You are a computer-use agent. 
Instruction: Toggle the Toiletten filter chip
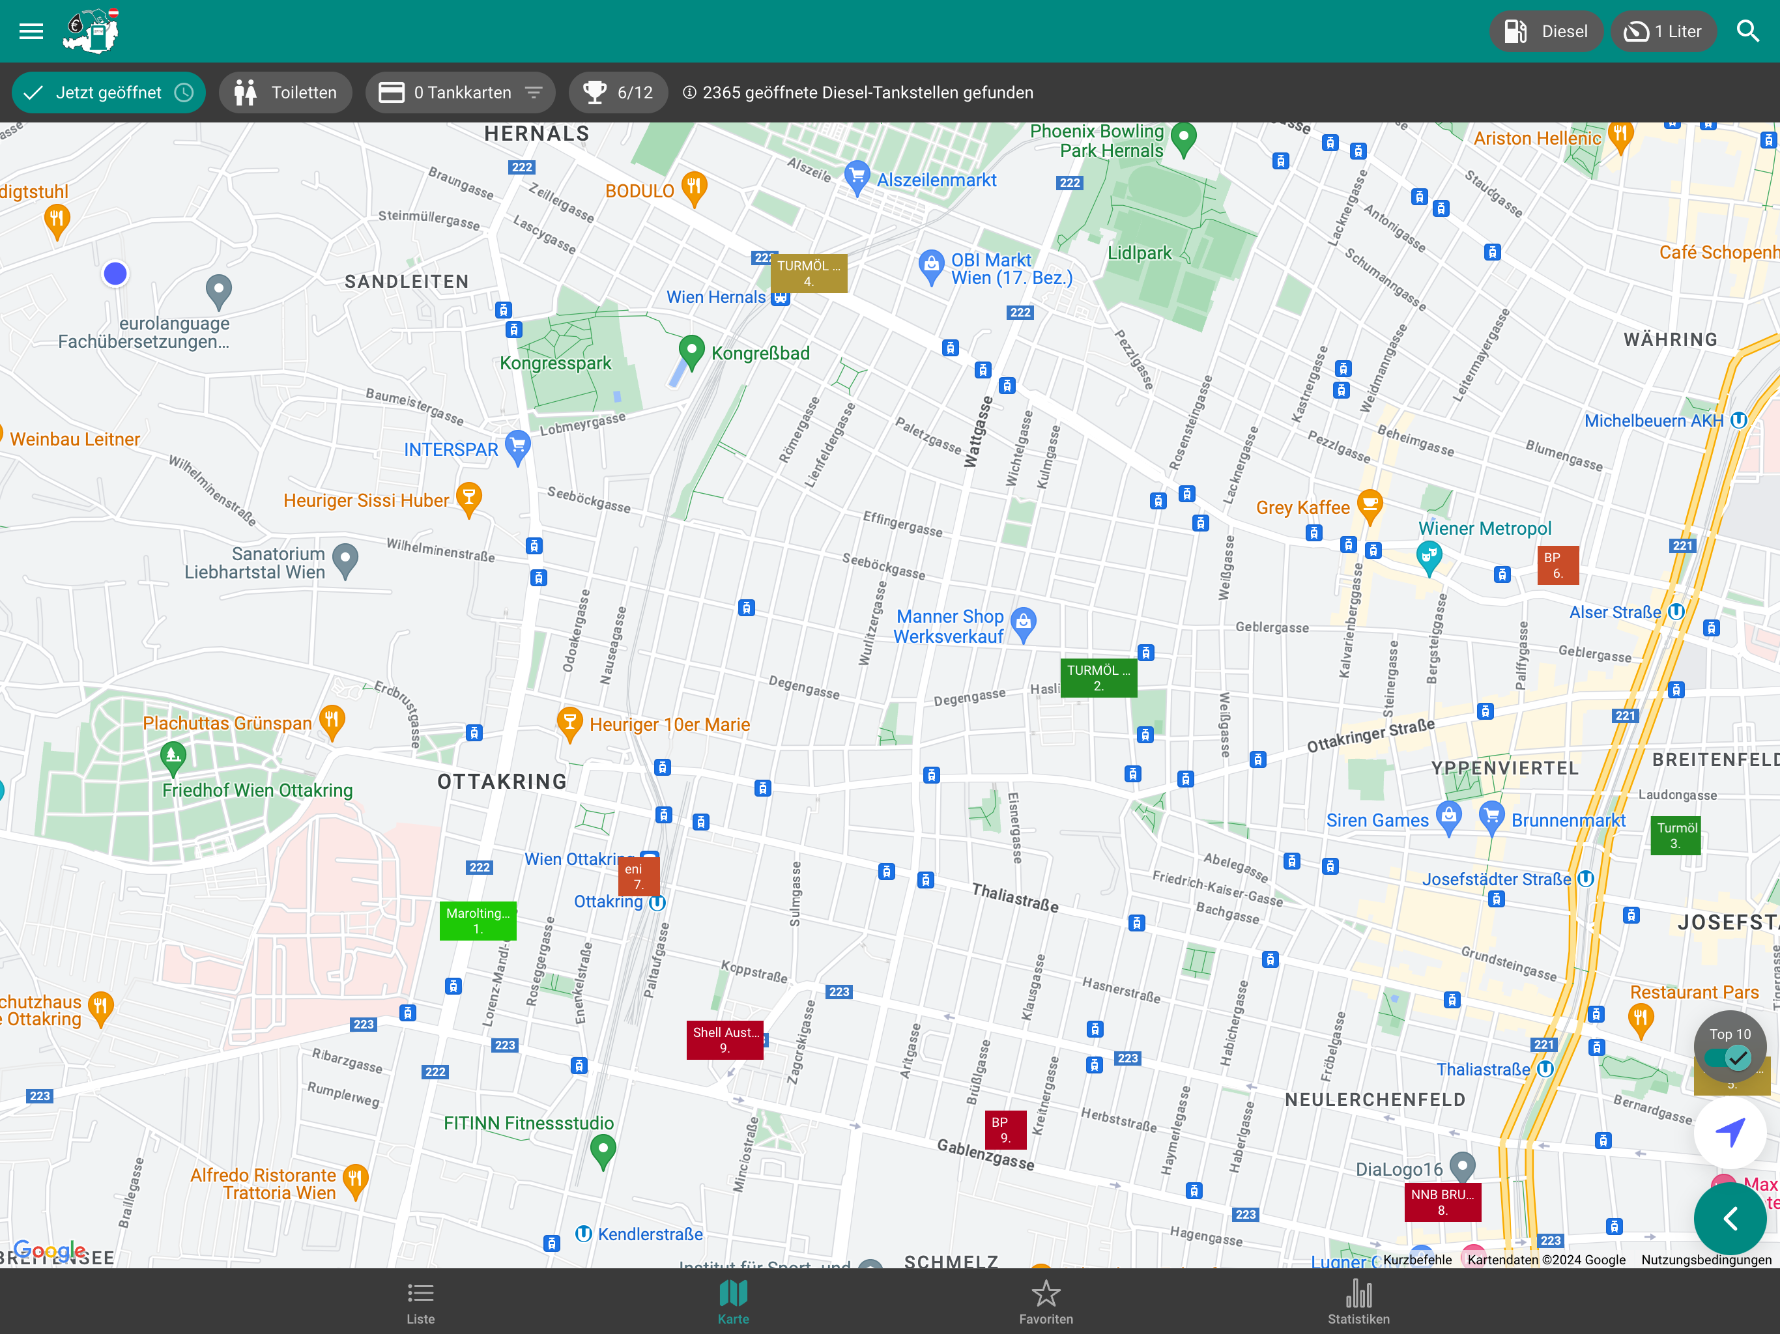[x=285, y=92]
